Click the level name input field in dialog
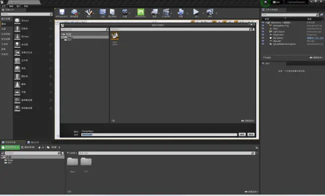 (159, 135)
